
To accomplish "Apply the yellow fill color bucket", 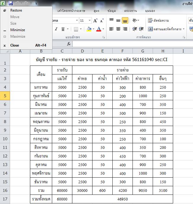I will [x=89, y=29].
